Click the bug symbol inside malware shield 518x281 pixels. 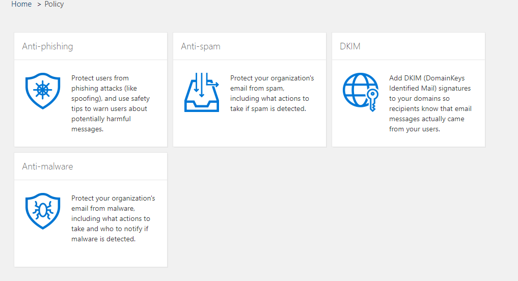[x=43, y=210]
